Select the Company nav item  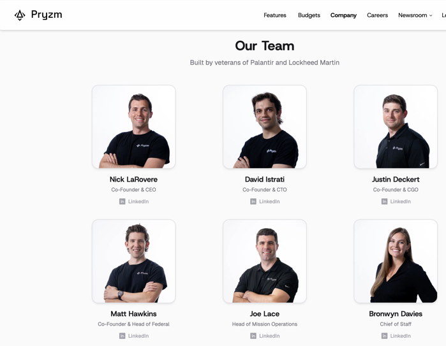click(343, 15)
